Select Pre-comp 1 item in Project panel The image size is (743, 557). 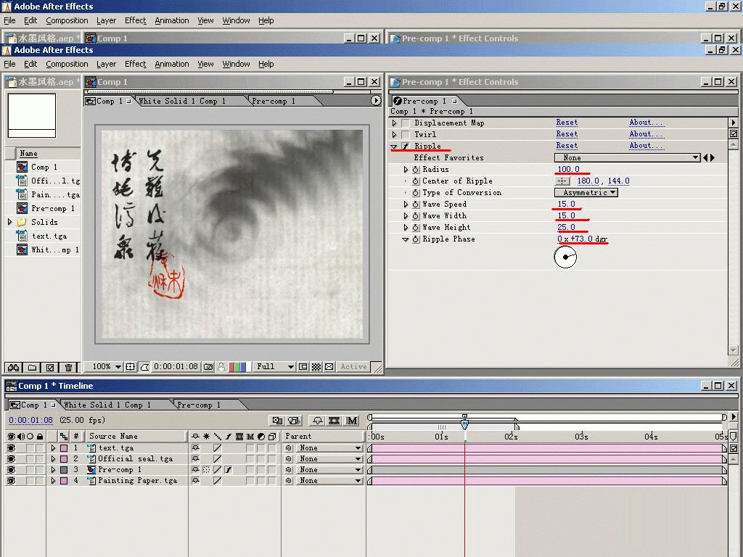[52, 208]
